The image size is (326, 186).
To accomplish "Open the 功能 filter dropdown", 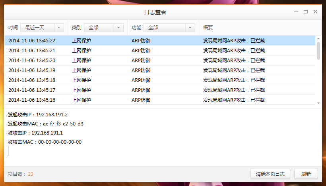I will [x=169, y=28].
